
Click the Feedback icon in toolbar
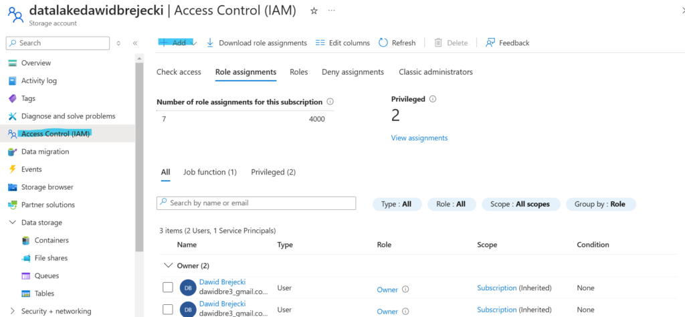click(x=490, y=43)
